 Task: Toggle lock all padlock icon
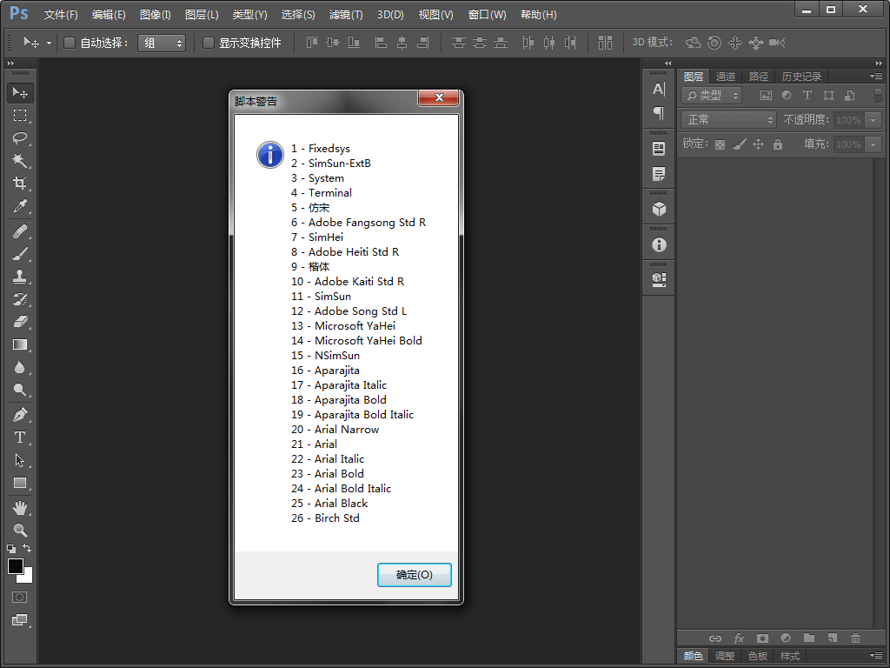pos(778,144)
